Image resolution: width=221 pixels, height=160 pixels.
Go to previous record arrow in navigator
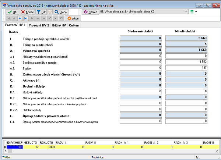14,18
